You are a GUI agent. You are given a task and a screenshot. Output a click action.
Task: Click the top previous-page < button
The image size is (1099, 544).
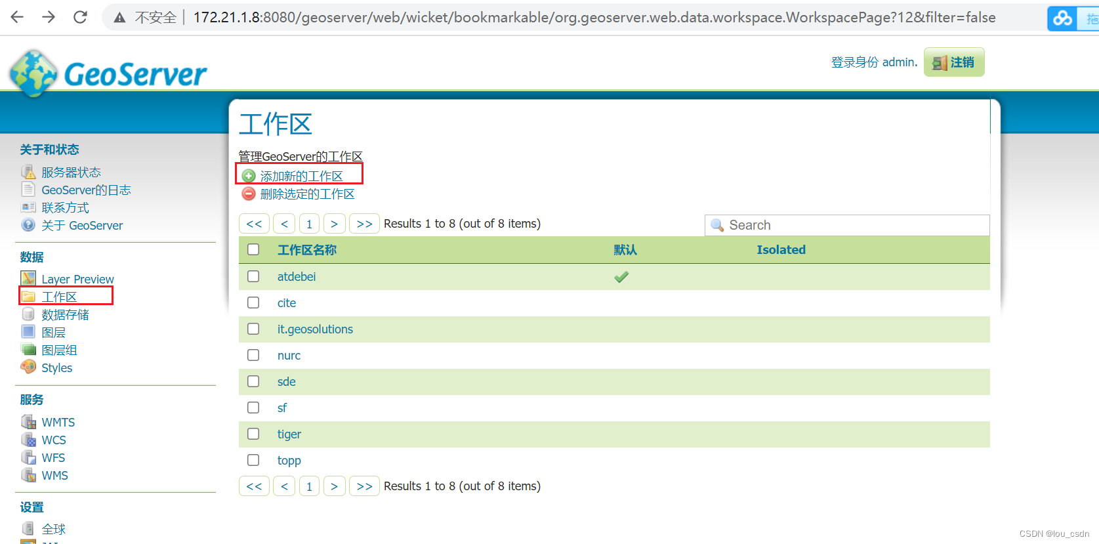click(x=284, y=224)
